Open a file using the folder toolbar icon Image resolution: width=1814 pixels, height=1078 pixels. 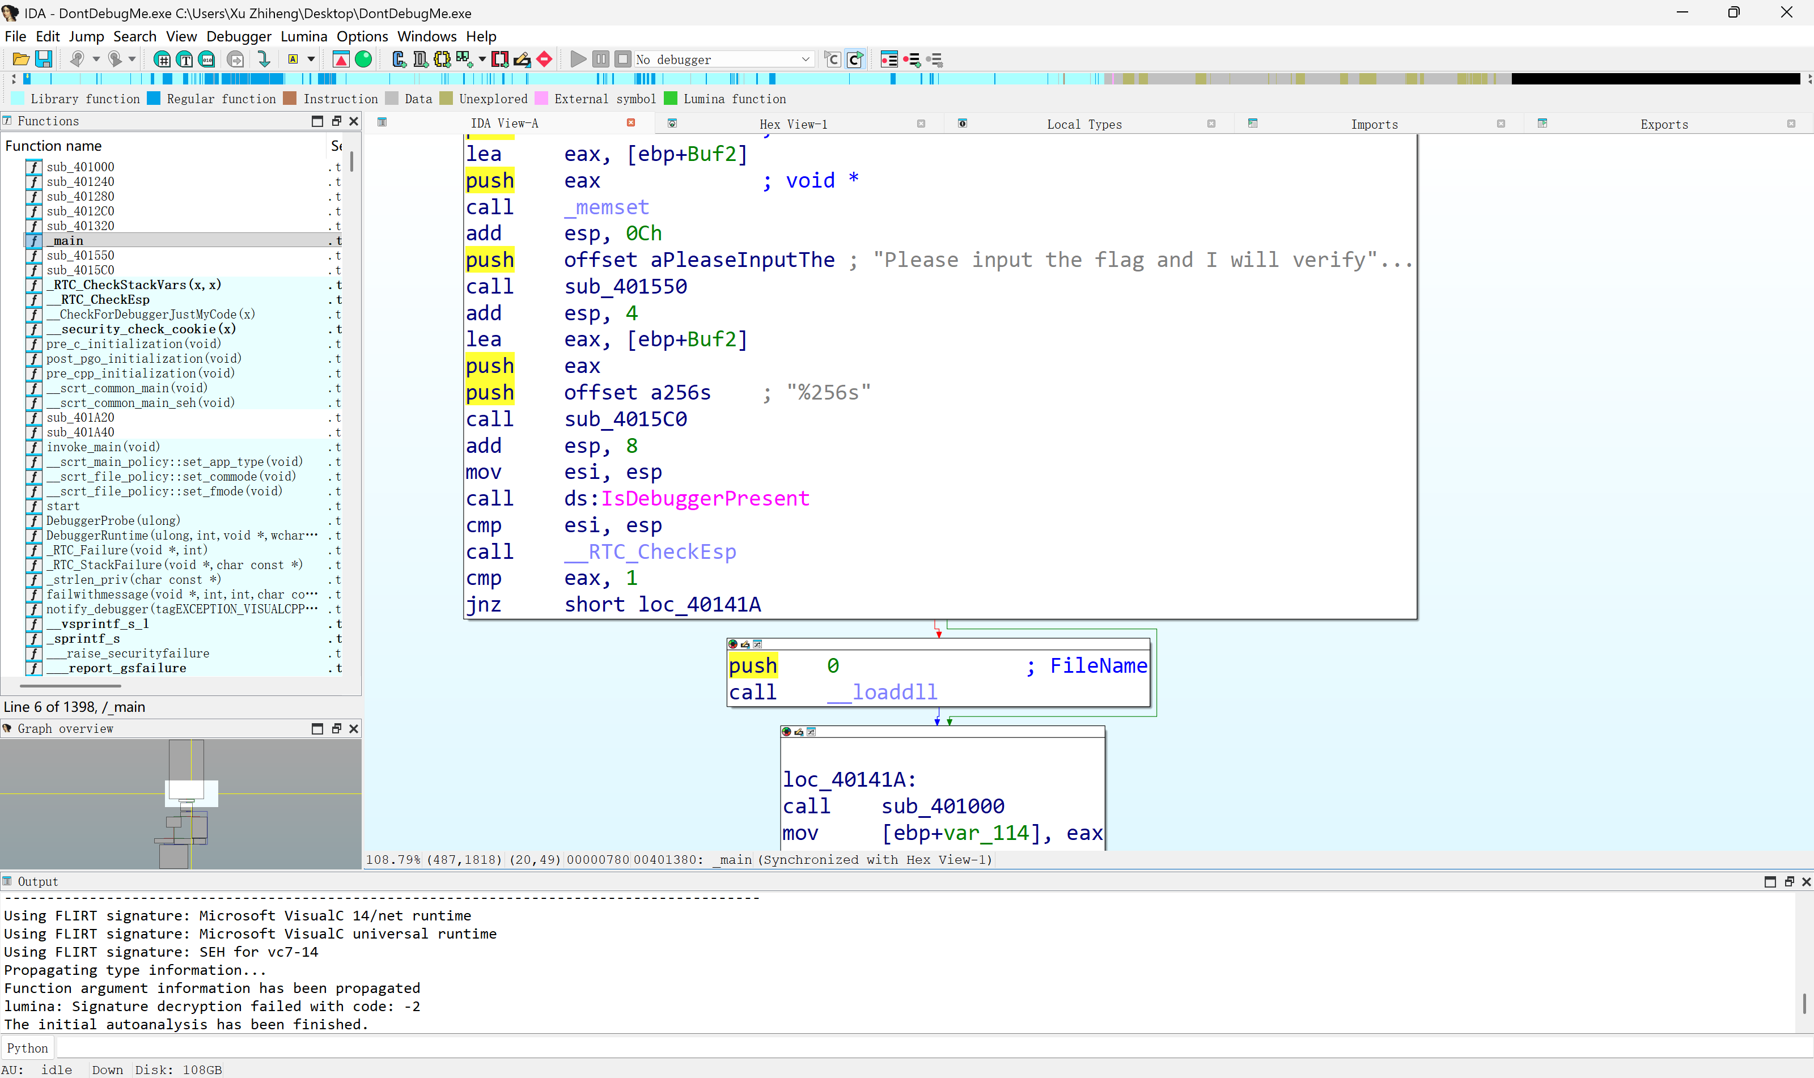(x=21, y=59)
